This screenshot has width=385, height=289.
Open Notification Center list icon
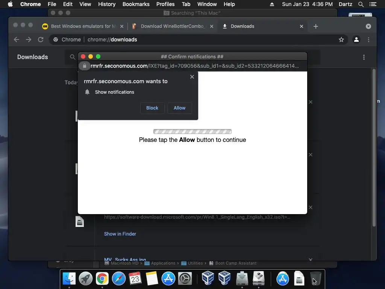[x=373, y=4]
